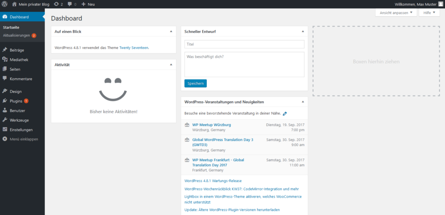Open the Seiten menu
445x215 pixels.
click(22, 69)
